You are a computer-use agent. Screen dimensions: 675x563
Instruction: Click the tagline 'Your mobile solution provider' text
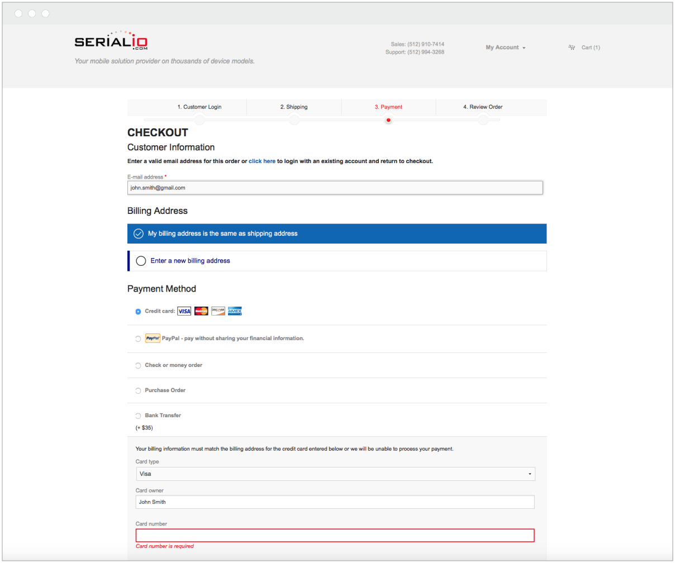pos(165,61)
